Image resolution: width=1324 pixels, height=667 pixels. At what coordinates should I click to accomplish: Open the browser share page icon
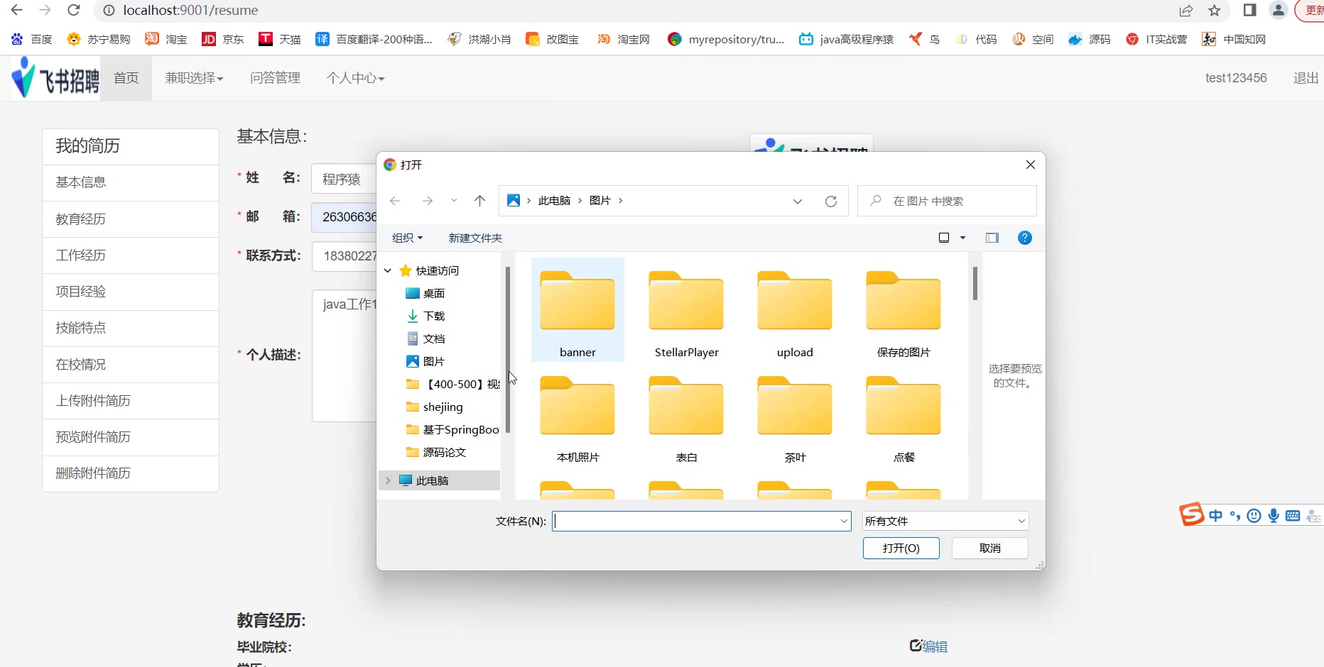(1186, 11)
